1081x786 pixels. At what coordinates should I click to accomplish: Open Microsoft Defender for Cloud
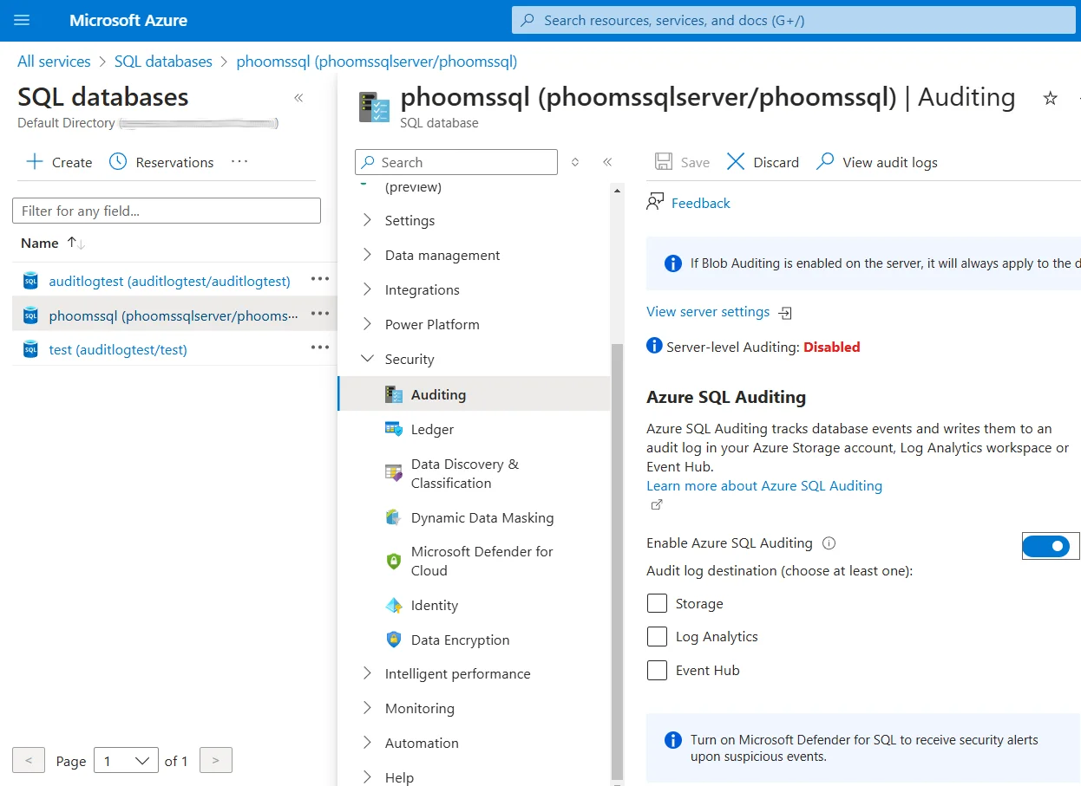[482, 561]
